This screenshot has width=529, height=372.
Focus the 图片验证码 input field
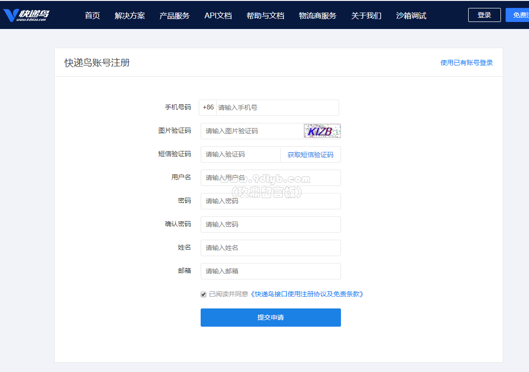pos(252,131)
